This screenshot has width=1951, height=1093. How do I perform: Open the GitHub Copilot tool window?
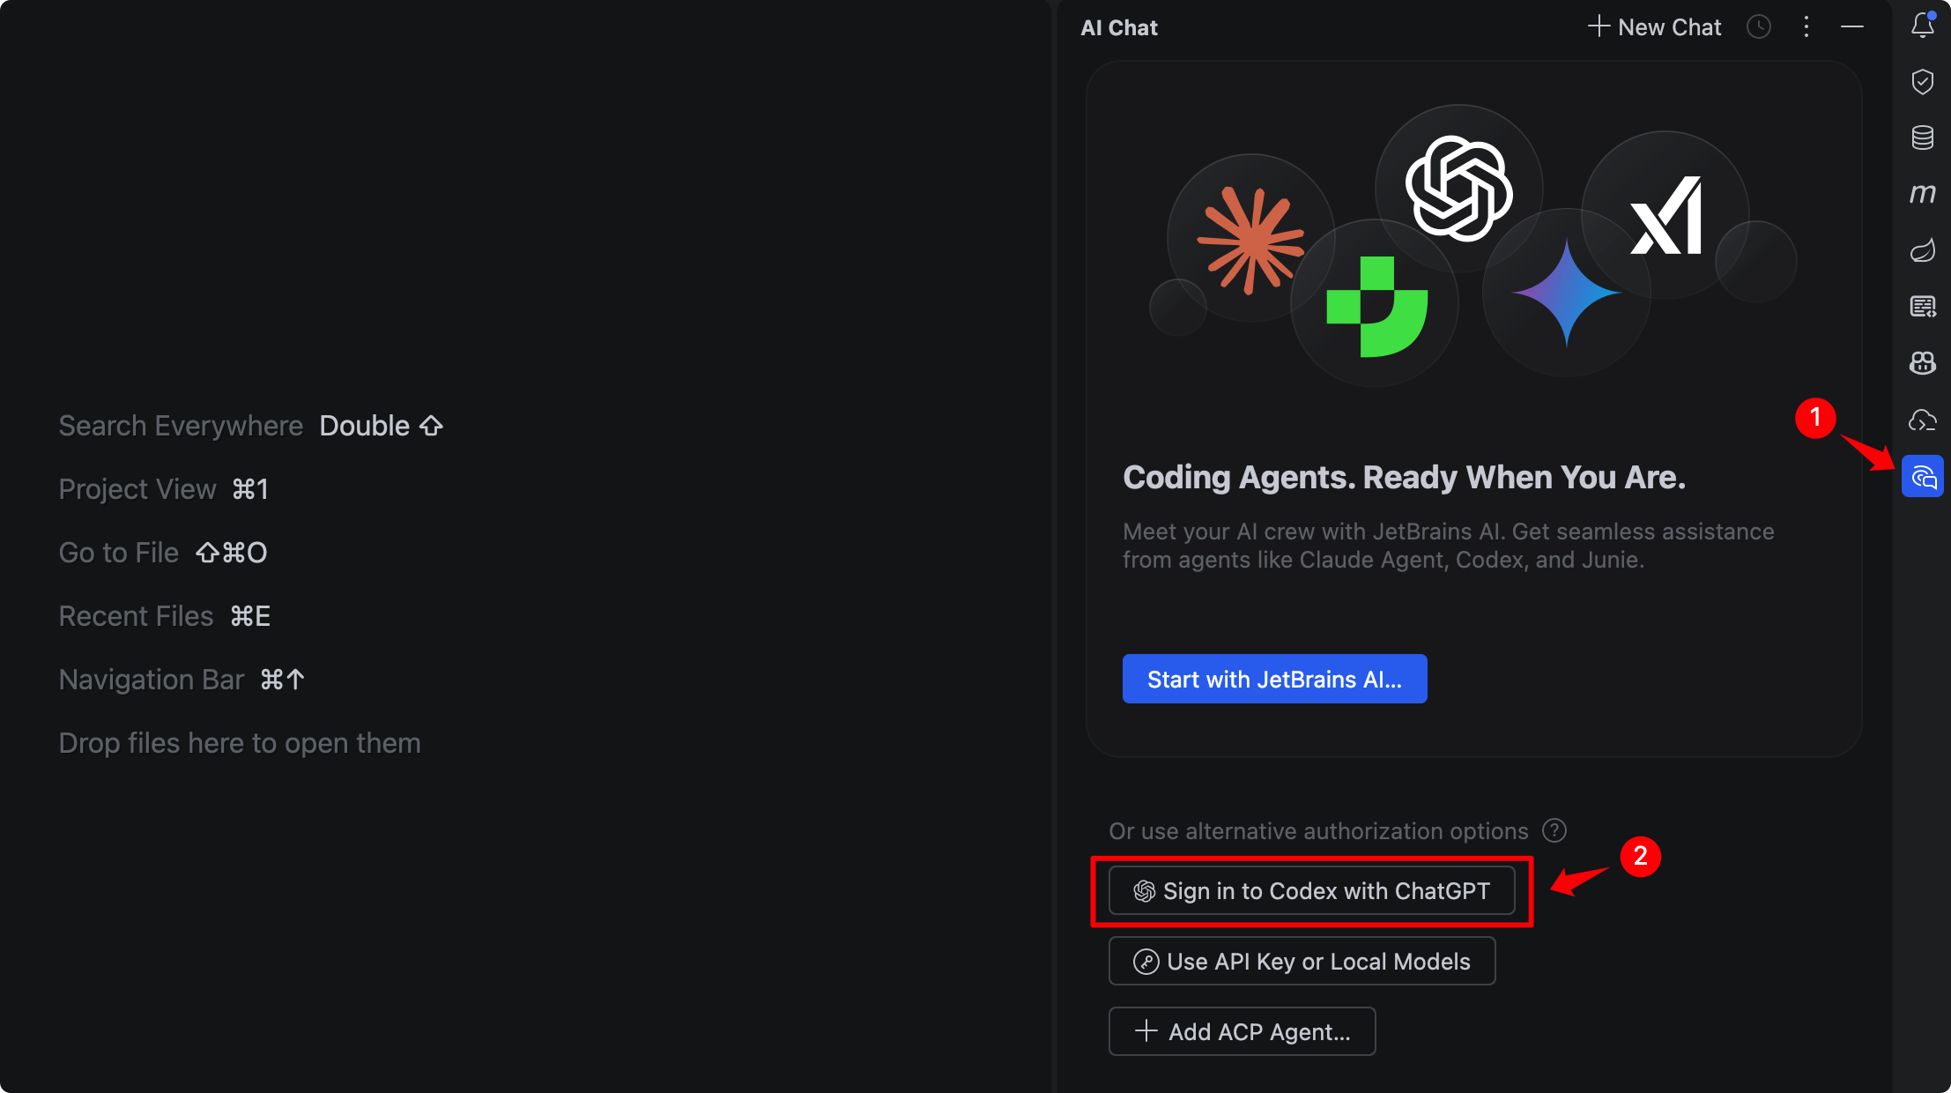[1922, 362]
